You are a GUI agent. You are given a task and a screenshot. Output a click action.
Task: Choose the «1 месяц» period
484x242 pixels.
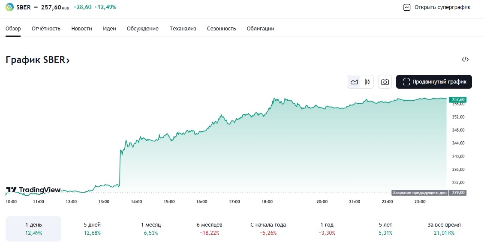[151, 229]
